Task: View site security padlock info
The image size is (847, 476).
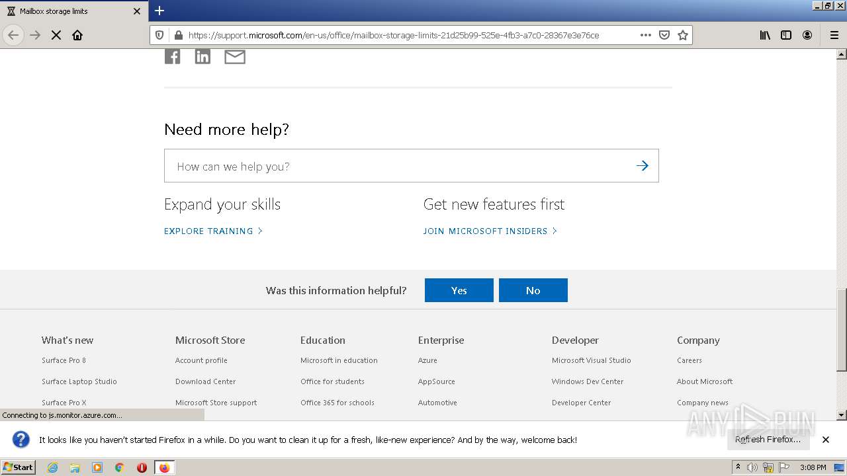Action: point(177,35)
